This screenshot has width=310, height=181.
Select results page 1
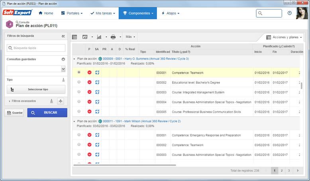point(275,171)
